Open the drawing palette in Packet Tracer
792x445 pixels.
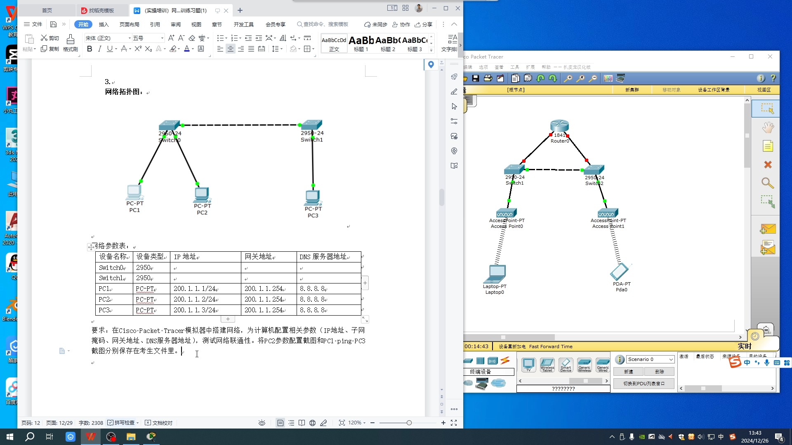[x=608, y=78]
